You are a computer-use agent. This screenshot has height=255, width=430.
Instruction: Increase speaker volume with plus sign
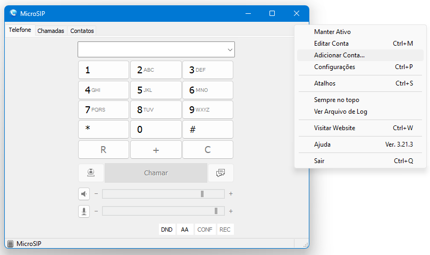(231, 194)
